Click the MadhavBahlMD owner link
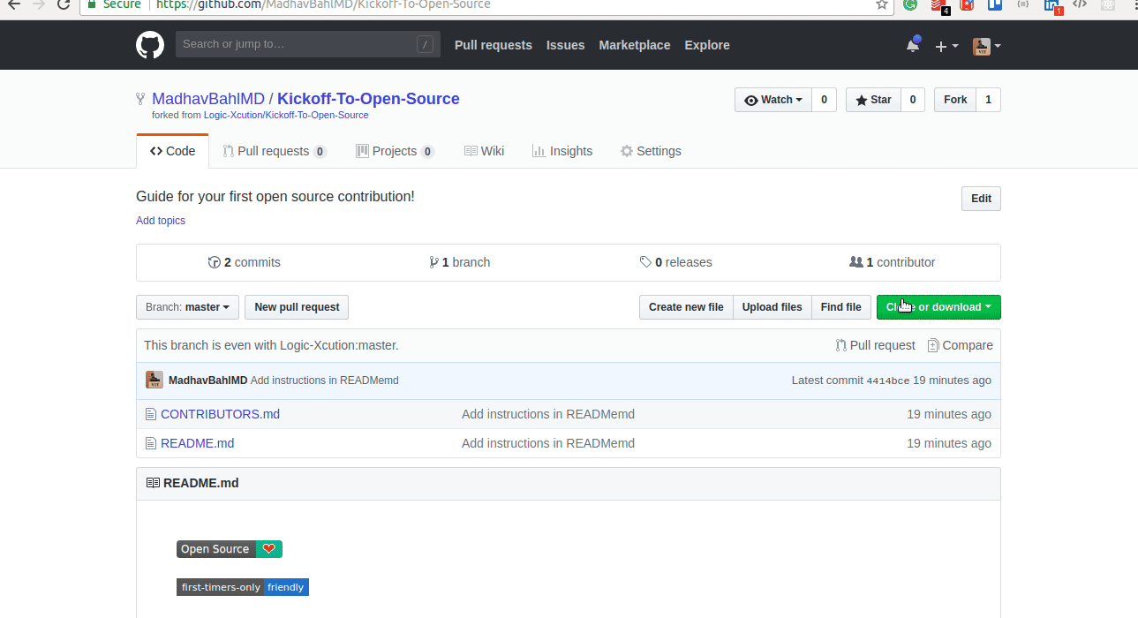1138x618 pixels. (x=208, y=99)
